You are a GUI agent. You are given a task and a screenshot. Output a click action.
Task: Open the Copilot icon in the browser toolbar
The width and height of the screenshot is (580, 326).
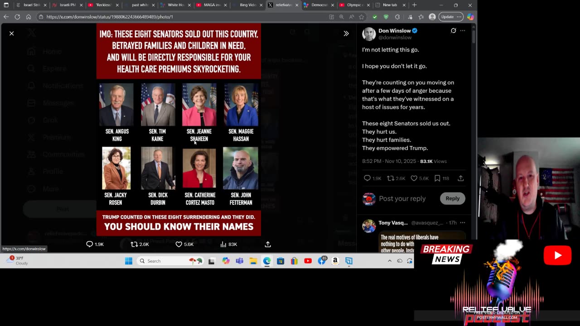470,17
